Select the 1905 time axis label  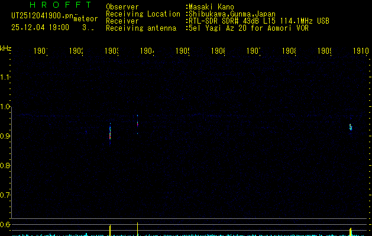[182, 51]
